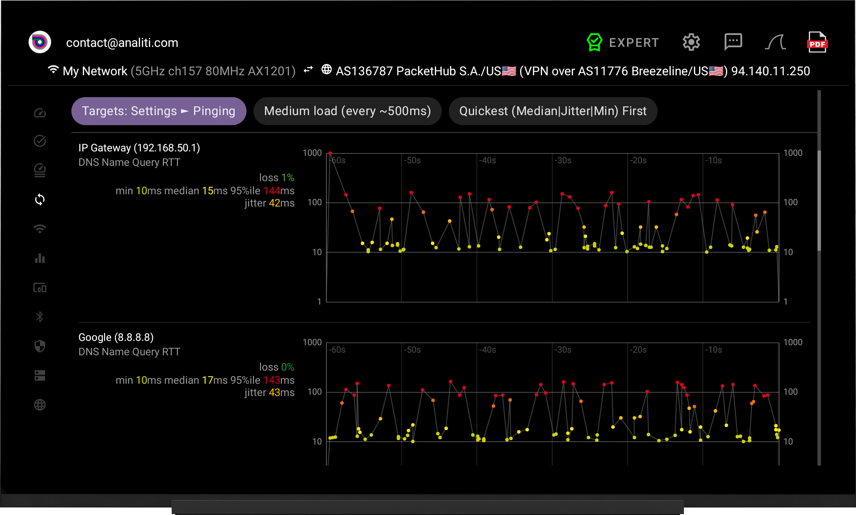Viewport: 856px width, 515px height.
Task: Select the checkmark validation sidebar icon
Action: point(40,141)
